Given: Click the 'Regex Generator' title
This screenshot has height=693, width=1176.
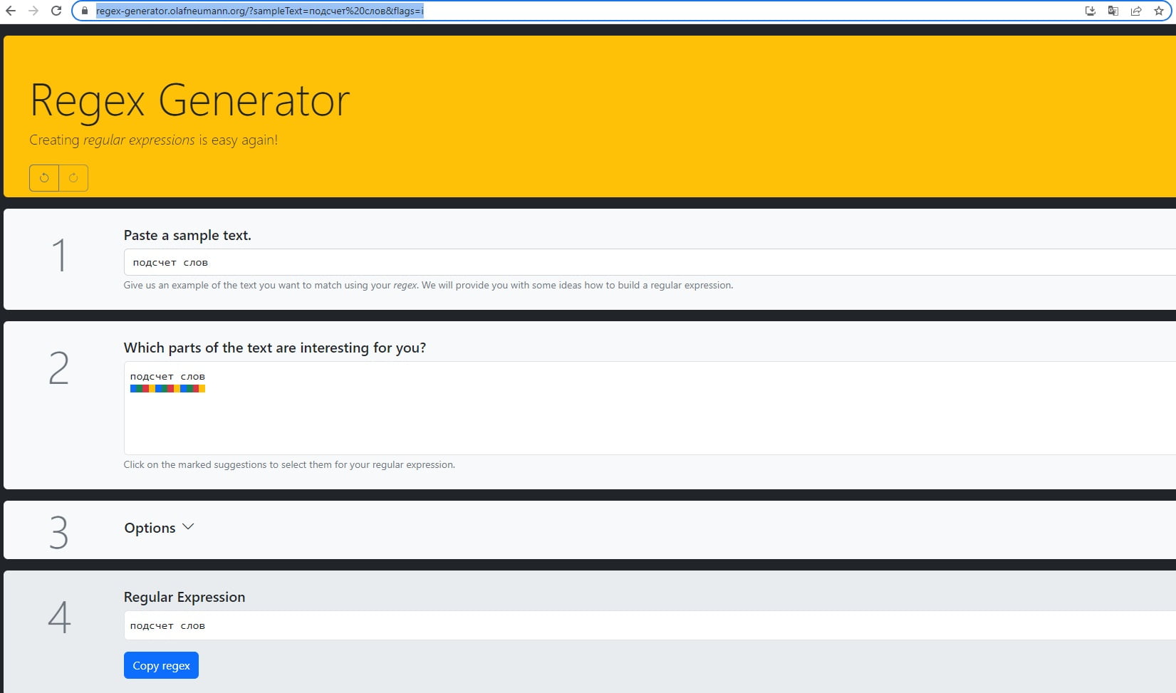Looking at the screenshot, I should (190, 100).
